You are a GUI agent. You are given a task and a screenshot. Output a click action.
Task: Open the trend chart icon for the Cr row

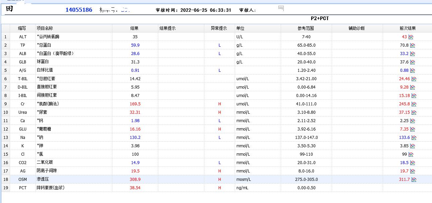pyautogui.click(x=414, y=104)
